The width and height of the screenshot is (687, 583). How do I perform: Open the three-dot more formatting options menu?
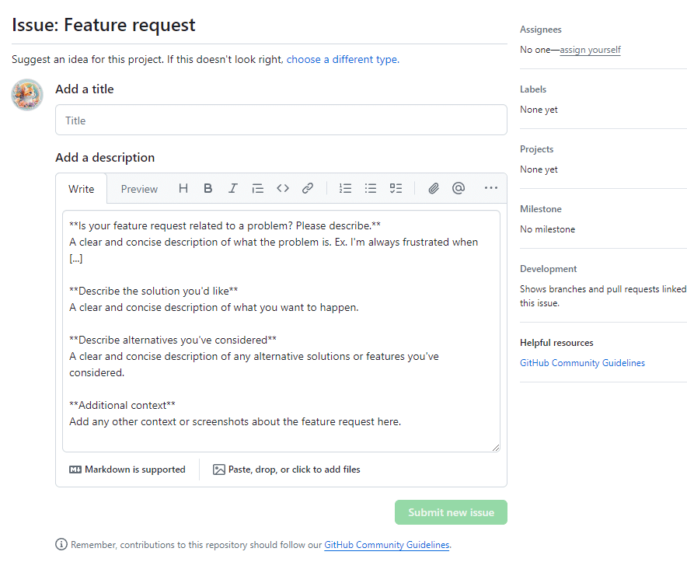[490, 188]
